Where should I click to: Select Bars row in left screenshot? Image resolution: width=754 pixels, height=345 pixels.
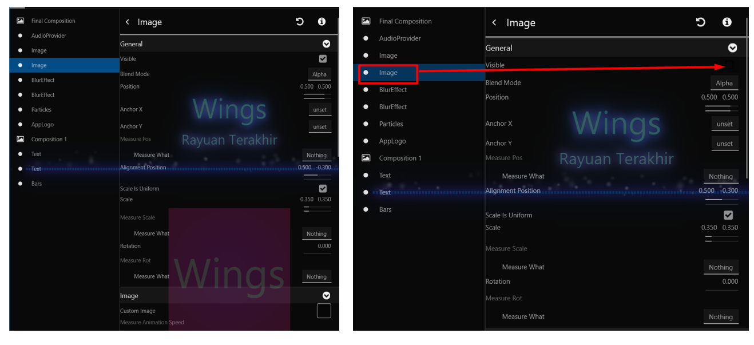point(65,184)
